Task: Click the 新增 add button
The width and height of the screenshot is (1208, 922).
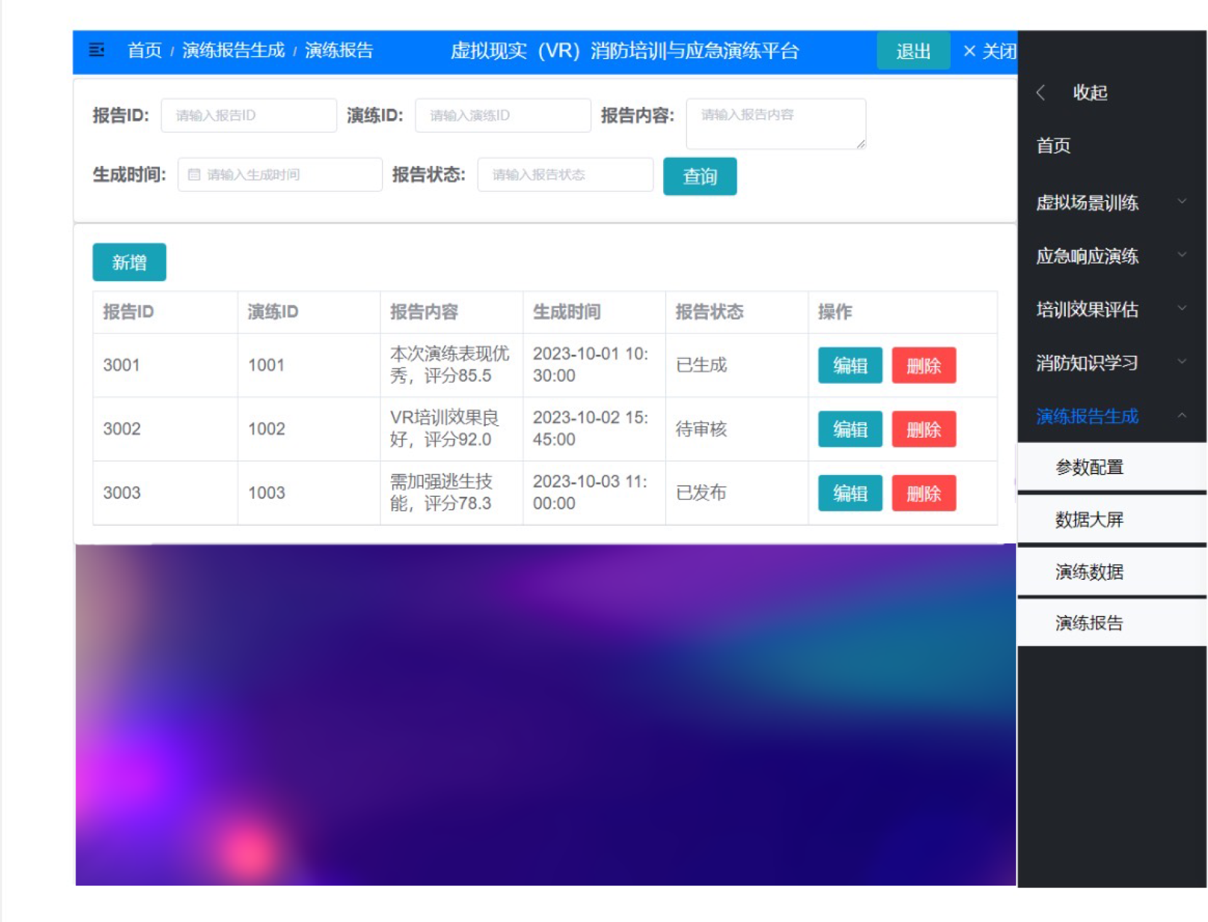Action: [129, 262]
